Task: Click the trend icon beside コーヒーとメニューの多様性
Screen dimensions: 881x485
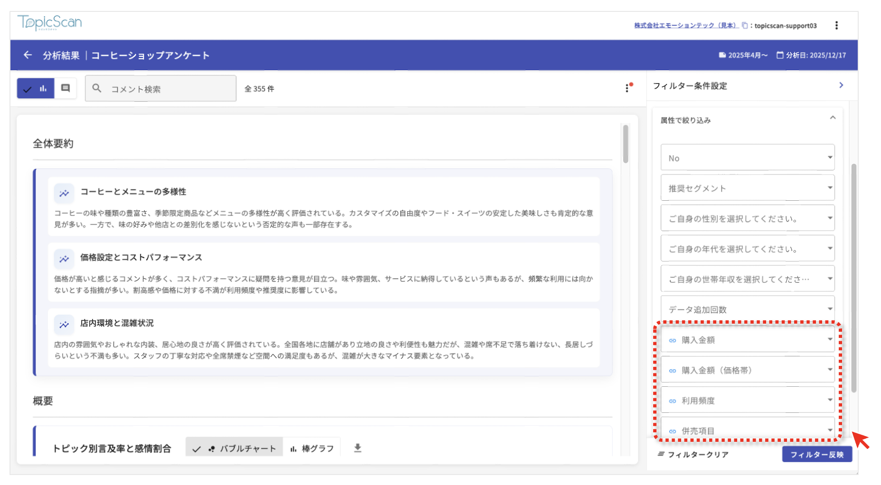Action: [64, 193]
